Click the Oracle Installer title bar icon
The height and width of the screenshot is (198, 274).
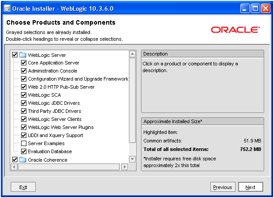[7, 8]
